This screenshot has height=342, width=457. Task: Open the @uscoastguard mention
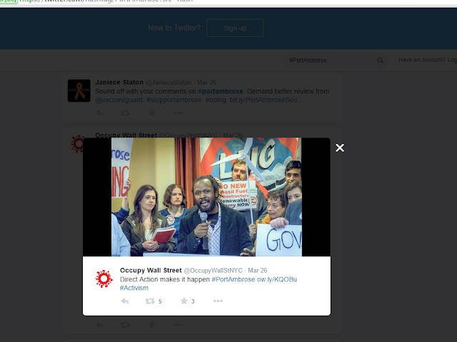point(119,100)
